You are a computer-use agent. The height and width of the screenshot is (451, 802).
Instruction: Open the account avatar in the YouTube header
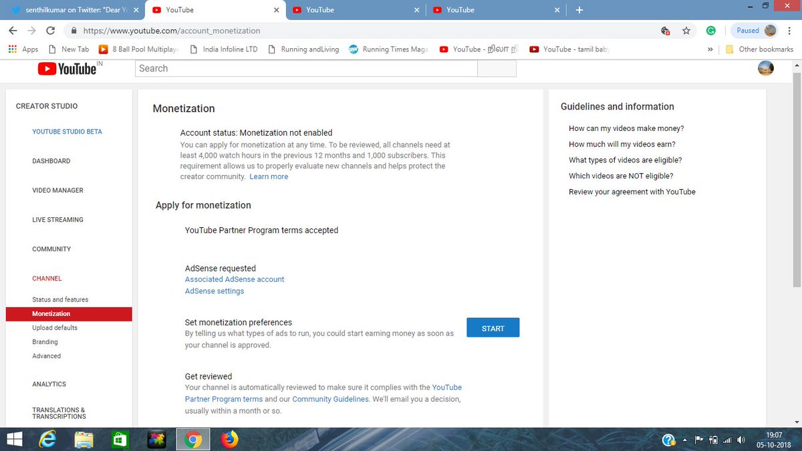point(766,68)
